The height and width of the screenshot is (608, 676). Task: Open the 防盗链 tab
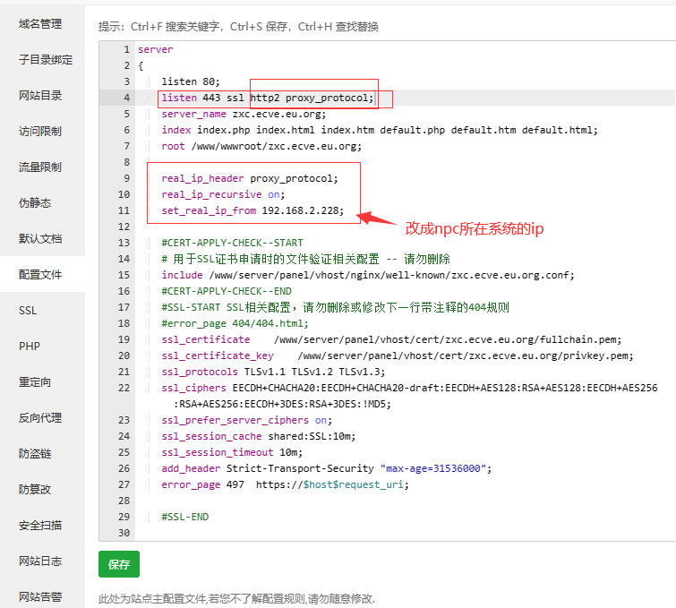click(x=35, y=453)
